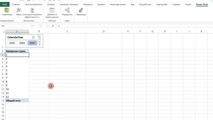Image resolution: width=213 pixels, height=120 pixels.
Task: Cancel formula entry X icon
Action: (41, 26)
